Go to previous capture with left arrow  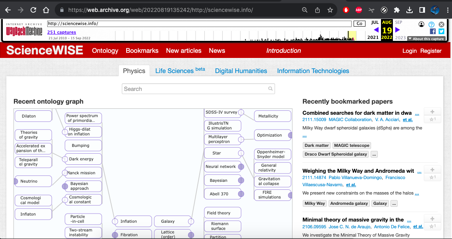pyautogui.click(x=376, y=30)
